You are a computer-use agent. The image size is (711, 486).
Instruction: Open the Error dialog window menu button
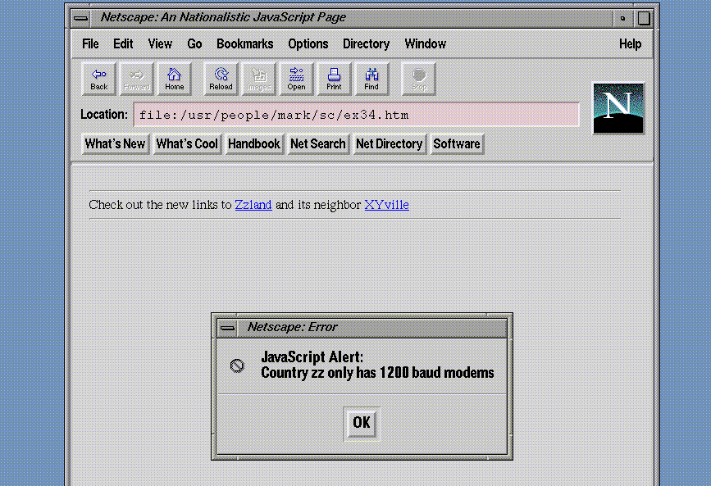click(227, 327)
